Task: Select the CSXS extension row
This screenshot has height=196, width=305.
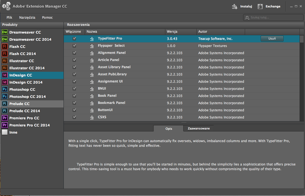Action: tap(182, 117)
